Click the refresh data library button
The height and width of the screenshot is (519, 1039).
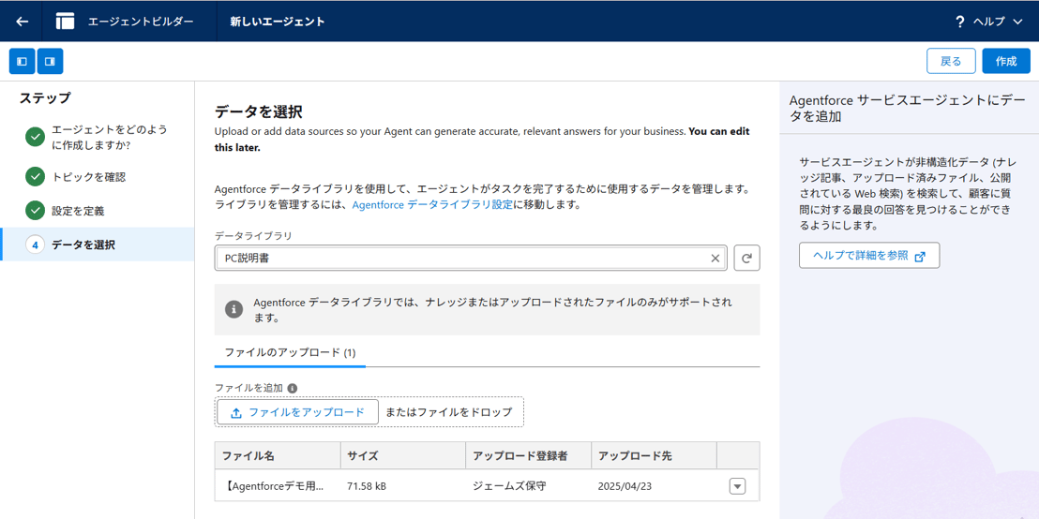(746, 259)
